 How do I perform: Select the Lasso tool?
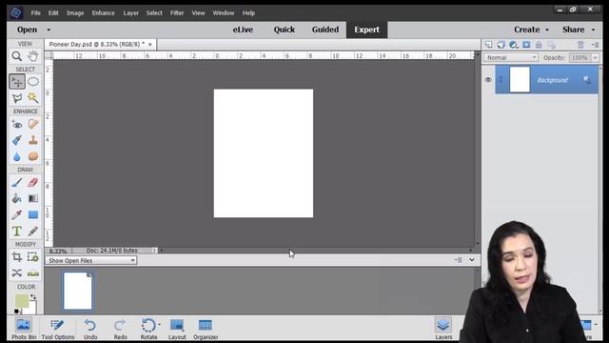(x=17, y=98)
